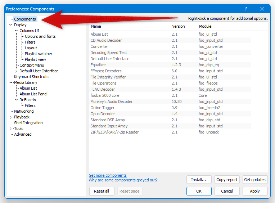
Task: Select the FLAC Decoder row
Action: 170,89
